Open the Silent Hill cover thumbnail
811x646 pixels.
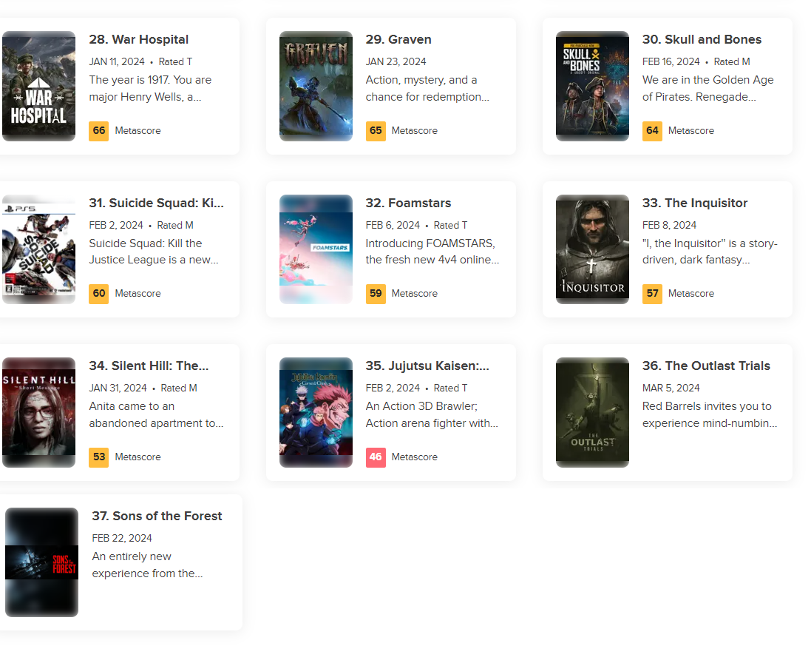coord(38,413)
